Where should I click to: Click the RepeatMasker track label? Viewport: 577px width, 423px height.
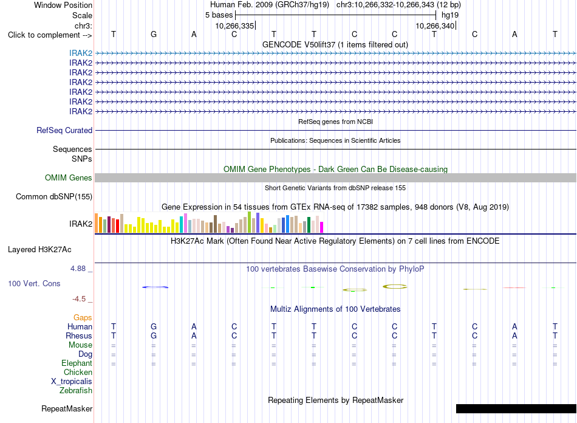67,408
